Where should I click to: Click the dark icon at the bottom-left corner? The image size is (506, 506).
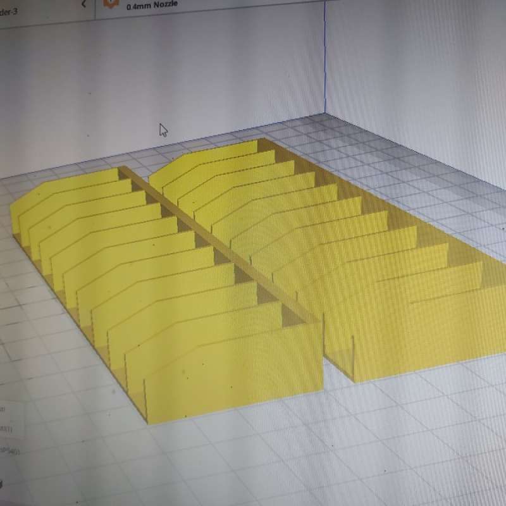coord(2,484)
